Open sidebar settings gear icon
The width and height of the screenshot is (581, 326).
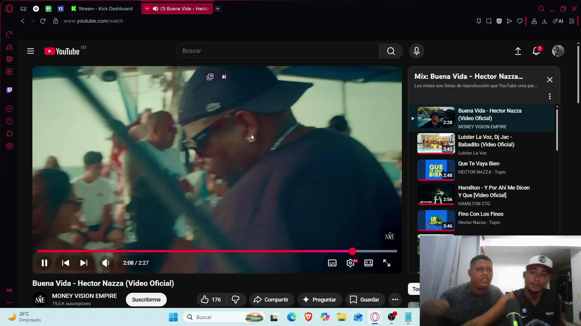(10, 146)
